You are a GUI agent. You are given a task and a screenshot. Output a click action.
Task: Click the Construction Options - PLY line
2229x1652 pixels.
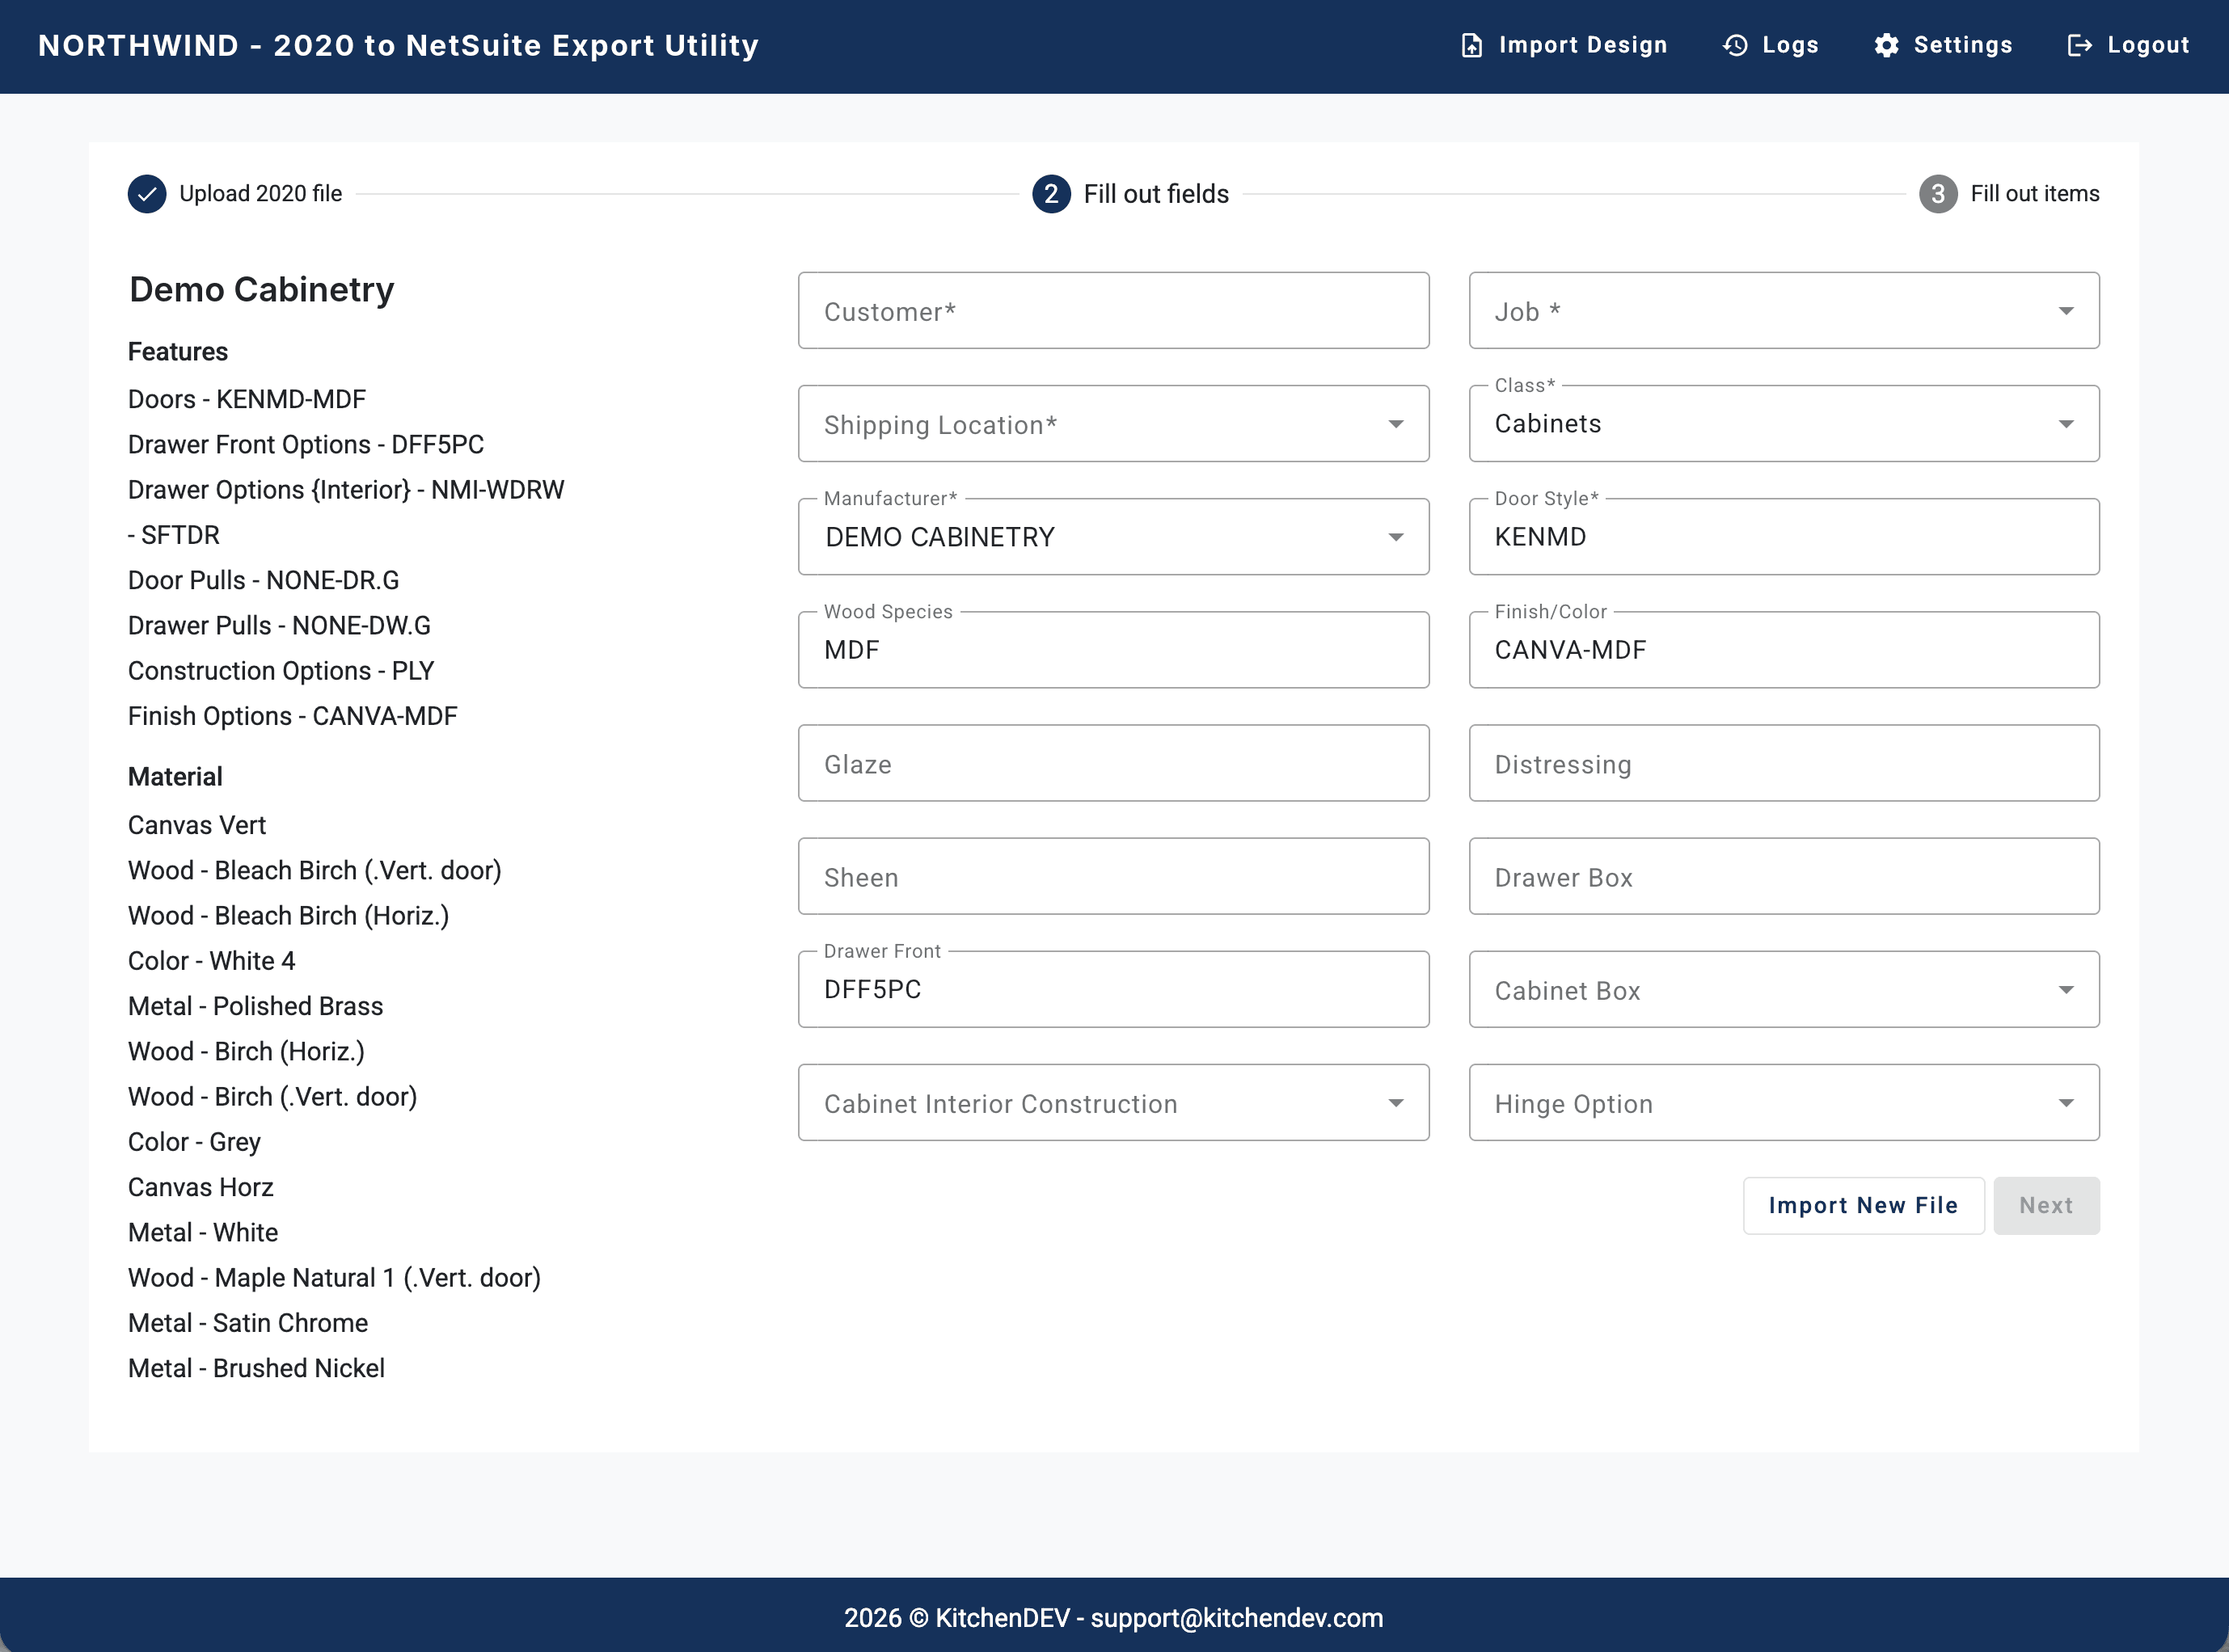point(281,671)
